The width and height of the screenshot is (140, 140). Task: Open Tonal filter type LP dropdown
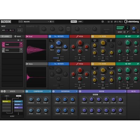click(95, 41)
